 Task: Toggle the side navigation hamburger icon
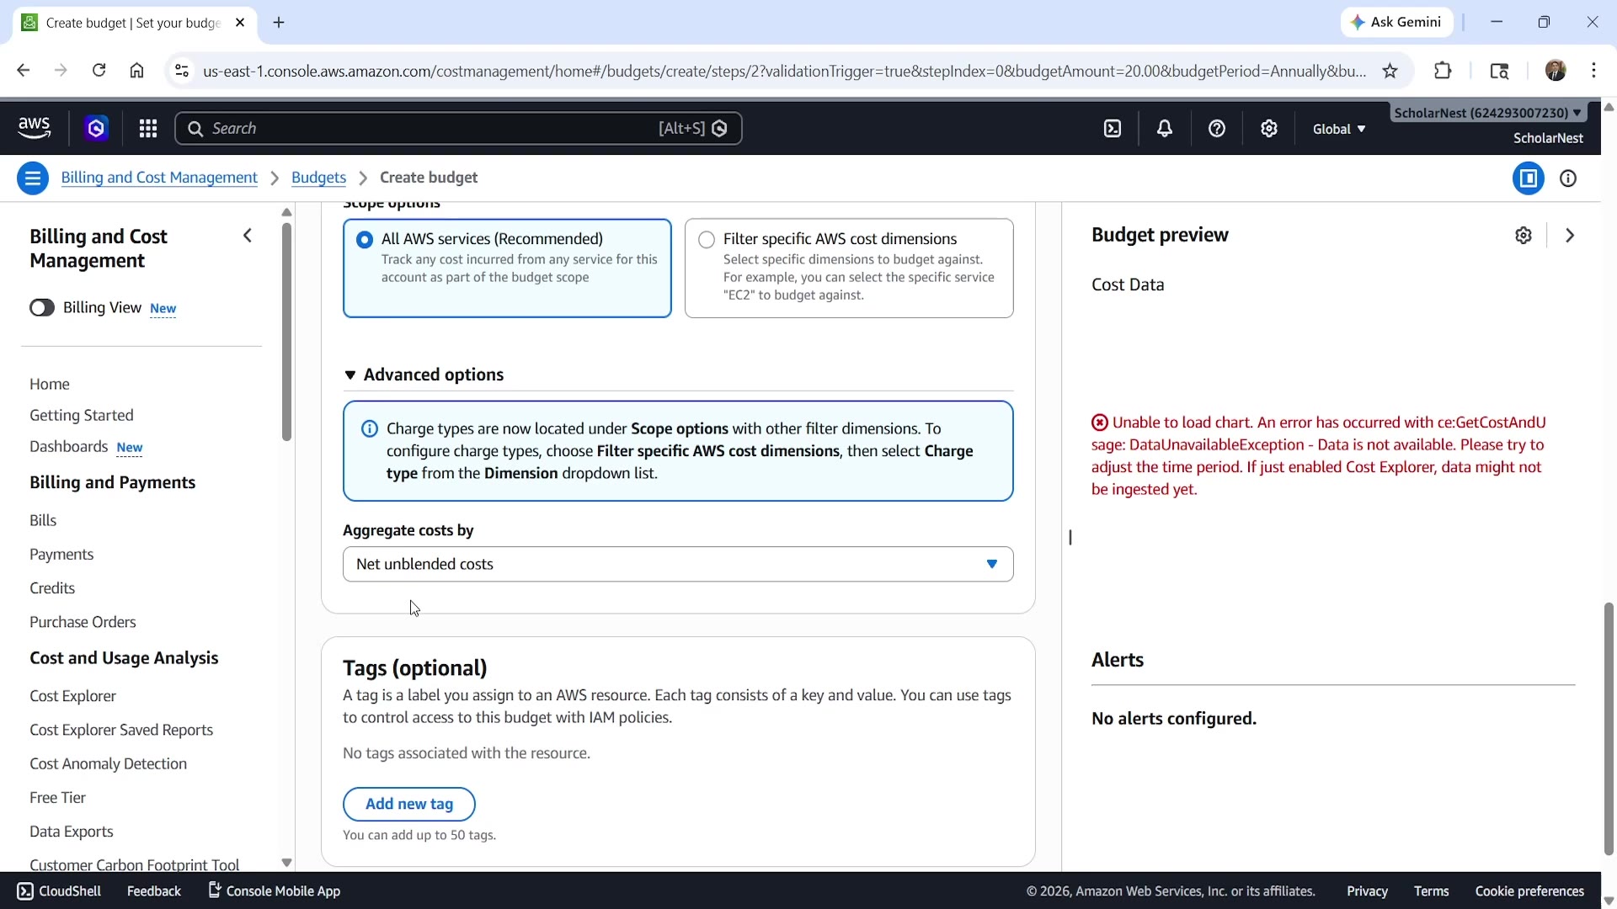(33, 178)
